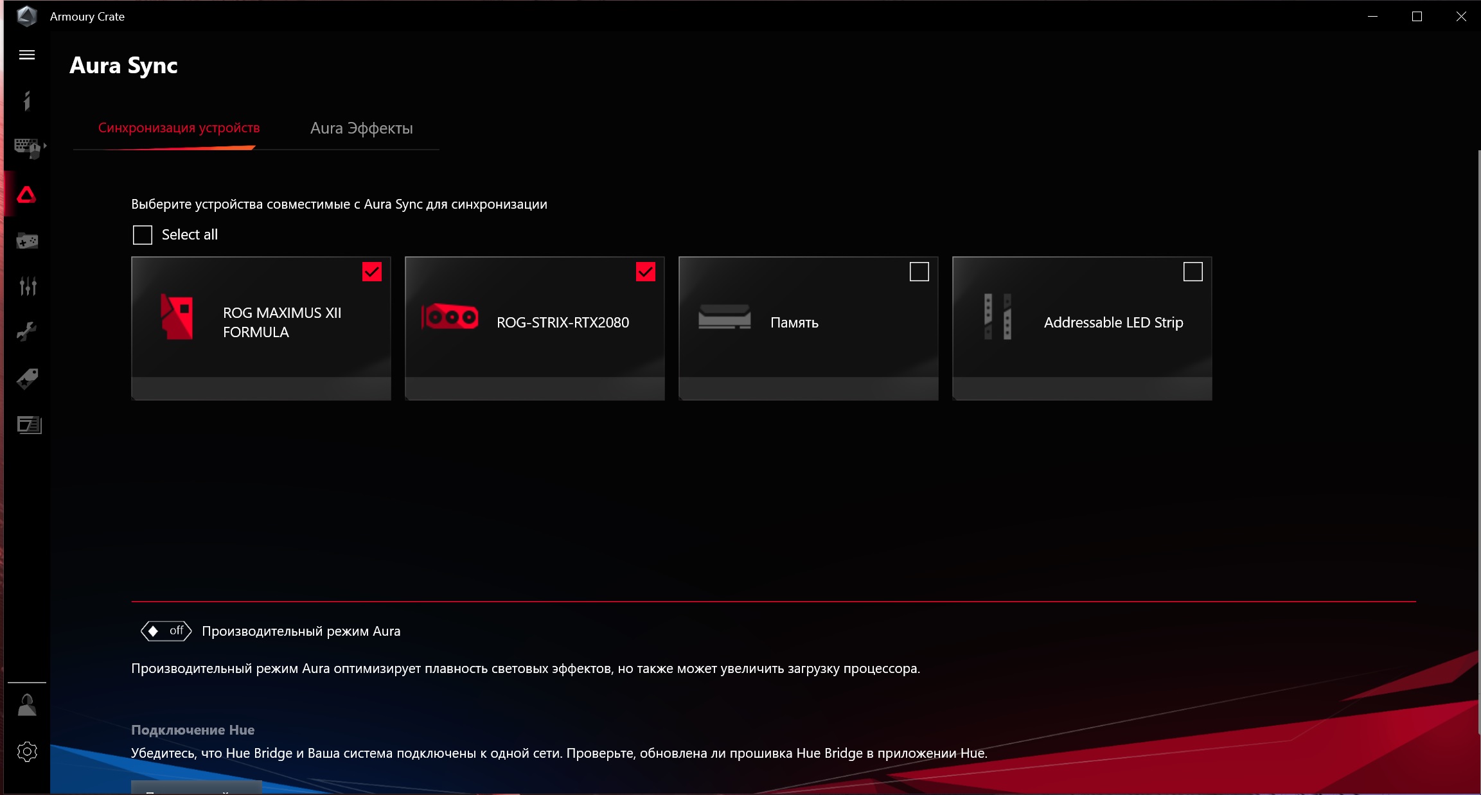
Task: Check the Select all checkbox
Action: [142, 235]
